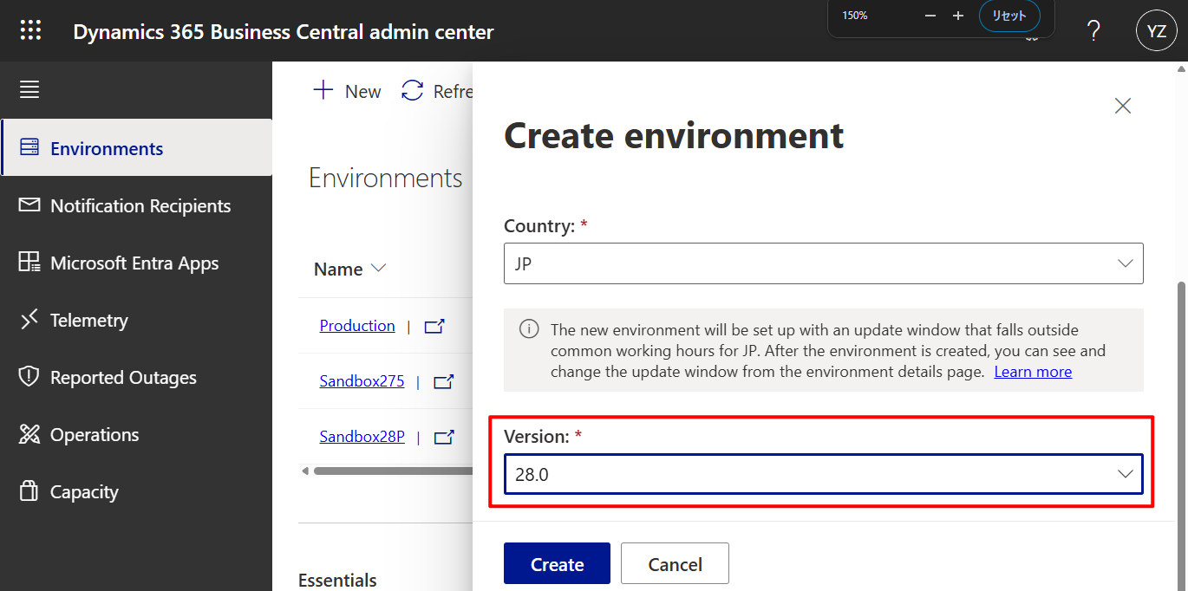Collapse the sidebar with the hamburger icon
The image size is (1188, 591).
click(x=29, y=88)
